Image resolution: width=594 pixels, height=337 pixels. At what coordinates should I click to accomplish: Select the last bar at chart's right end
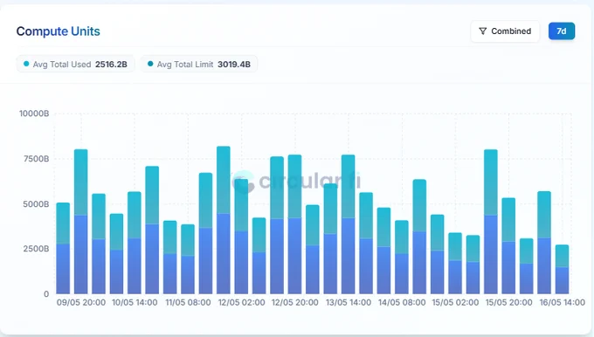pyautogui.click(x=563, y=269)
